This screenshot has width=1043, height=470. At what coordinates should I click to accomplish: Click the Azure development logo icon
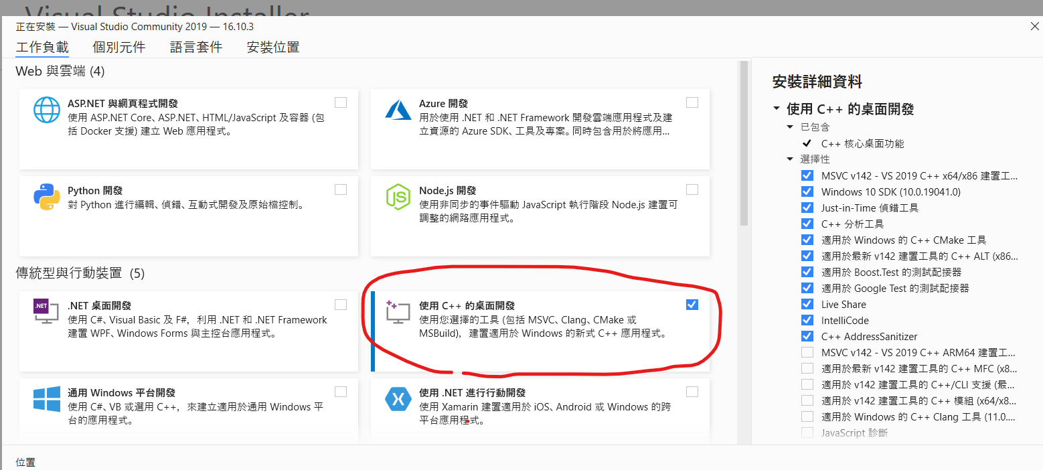[398, 110]
